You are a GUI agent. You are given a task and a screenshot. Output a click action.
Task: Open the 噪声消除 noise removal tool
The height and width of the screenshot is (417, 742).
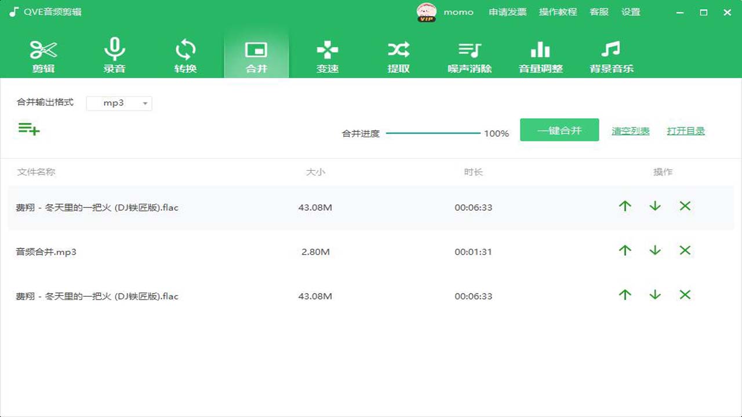(x=470, y=56)
